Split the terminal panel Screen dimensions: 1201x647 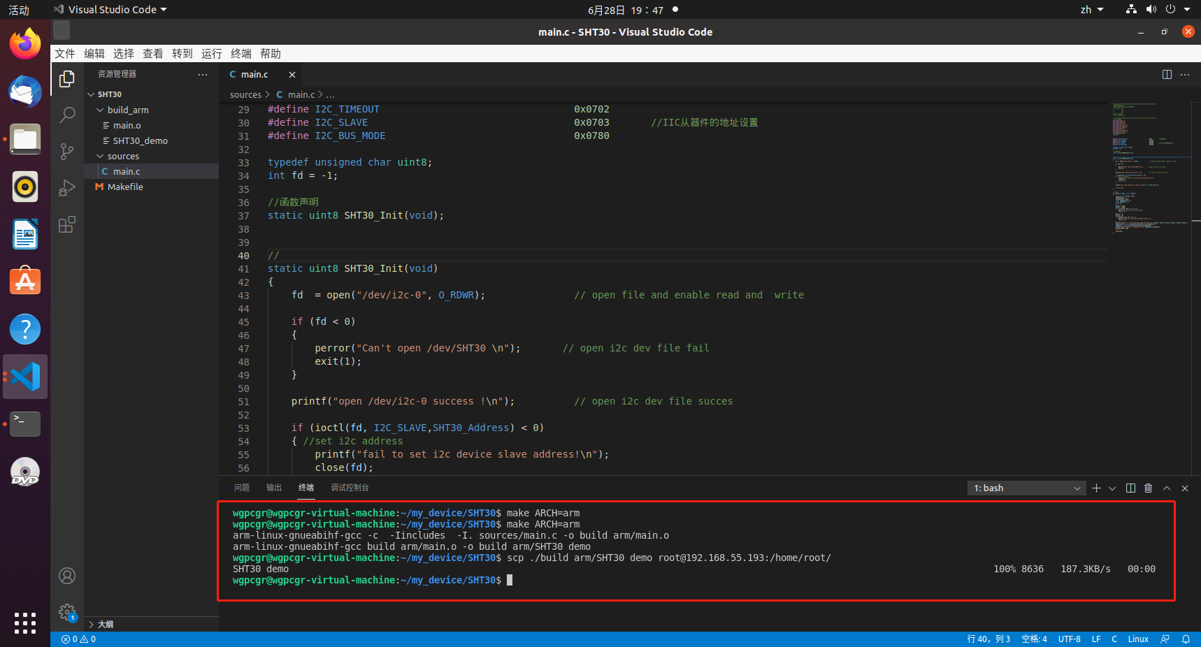click(1130, 488)
